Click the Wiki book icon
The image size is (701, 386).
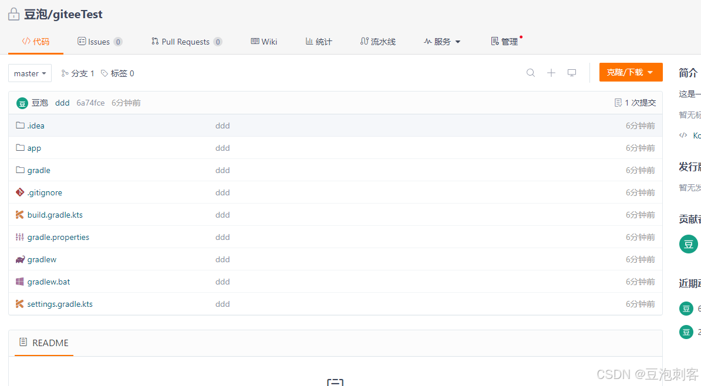point(255,41)
